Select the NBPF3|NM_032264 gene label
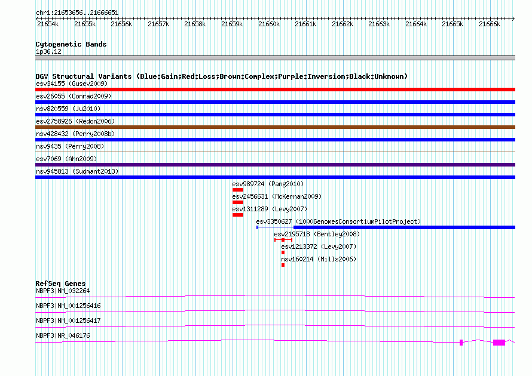 pyautogui.click(x=63, y=291)
